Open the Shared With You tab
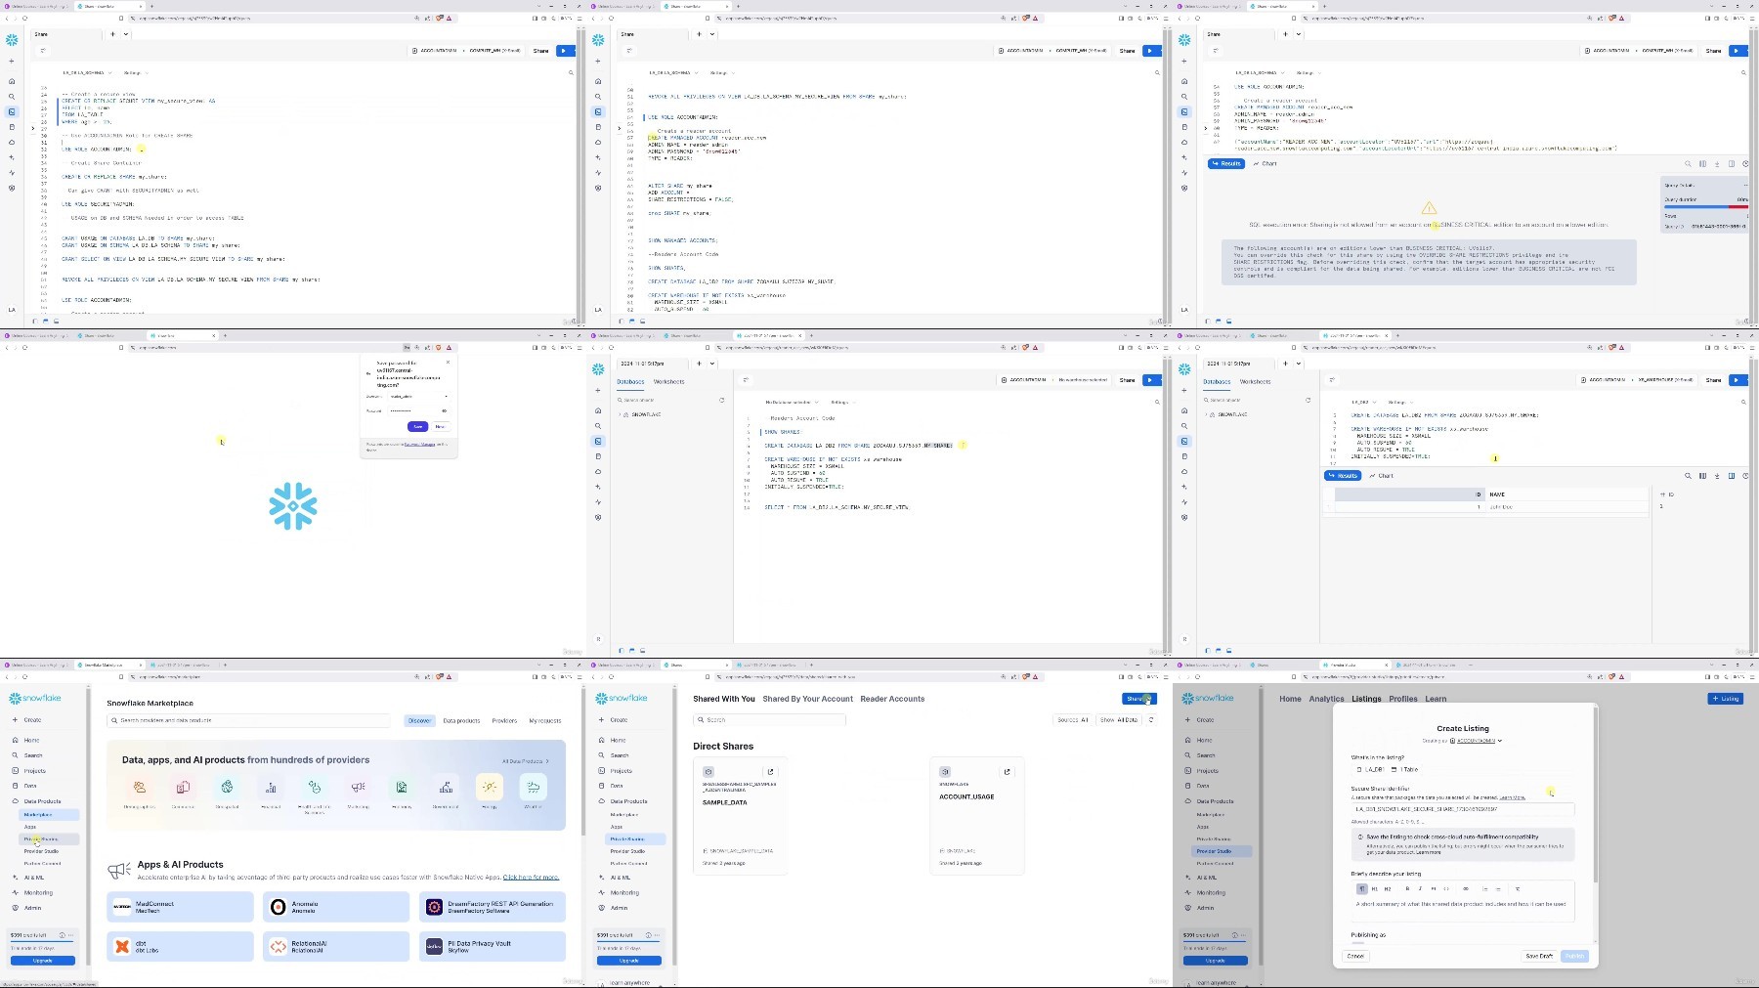This screenshot has width=1759, height=988. click(724, 699)
